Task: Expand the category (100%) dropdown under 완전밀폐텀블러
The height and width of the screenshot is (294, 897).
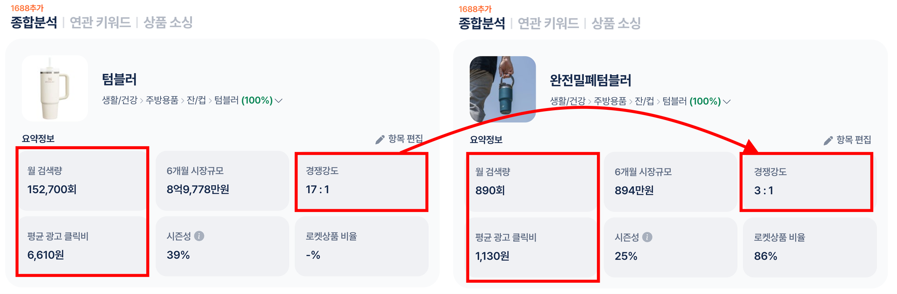Action: pos(727,101)
